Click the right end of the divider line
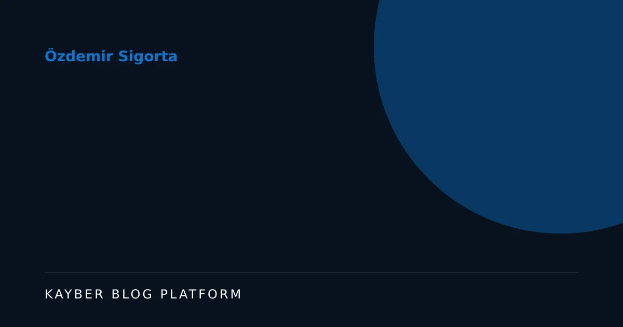The height and width of the screenshot is (327, 623). click(577, 272)
